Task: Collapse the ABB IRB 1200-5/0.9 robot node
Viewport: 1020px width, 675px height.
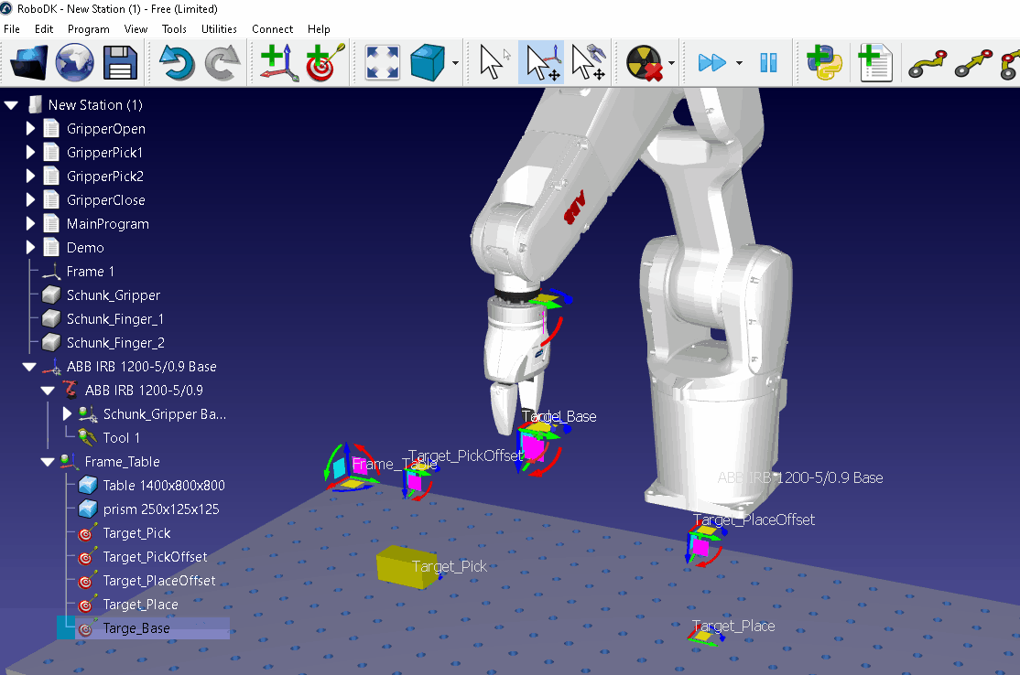Action: tap(48, 391)
